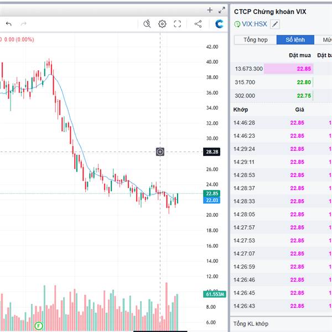332x332 pixels.
Task: Click bid price 22.75 in order book
Action: tap(303, 95)
